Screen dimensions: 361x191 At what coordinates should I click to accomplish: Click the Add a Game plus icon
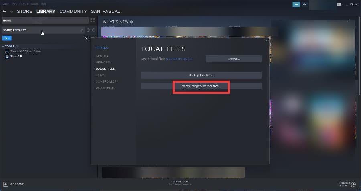[6, 184]
